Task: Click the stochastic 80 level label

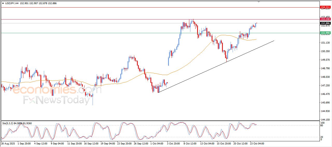Action: tap(322, 126)
